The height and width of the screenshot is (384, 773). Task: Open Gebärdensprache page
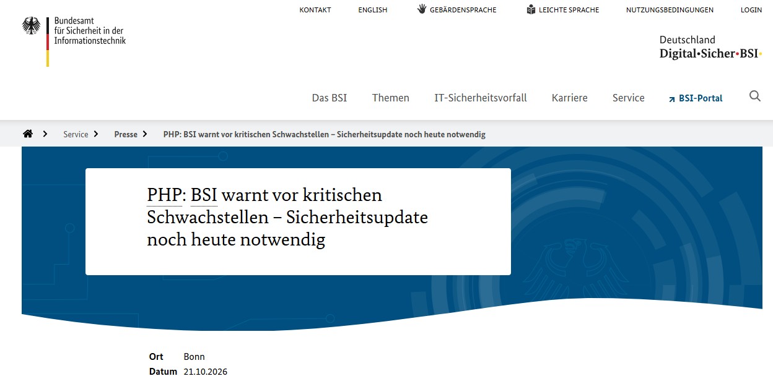(463, 10)
